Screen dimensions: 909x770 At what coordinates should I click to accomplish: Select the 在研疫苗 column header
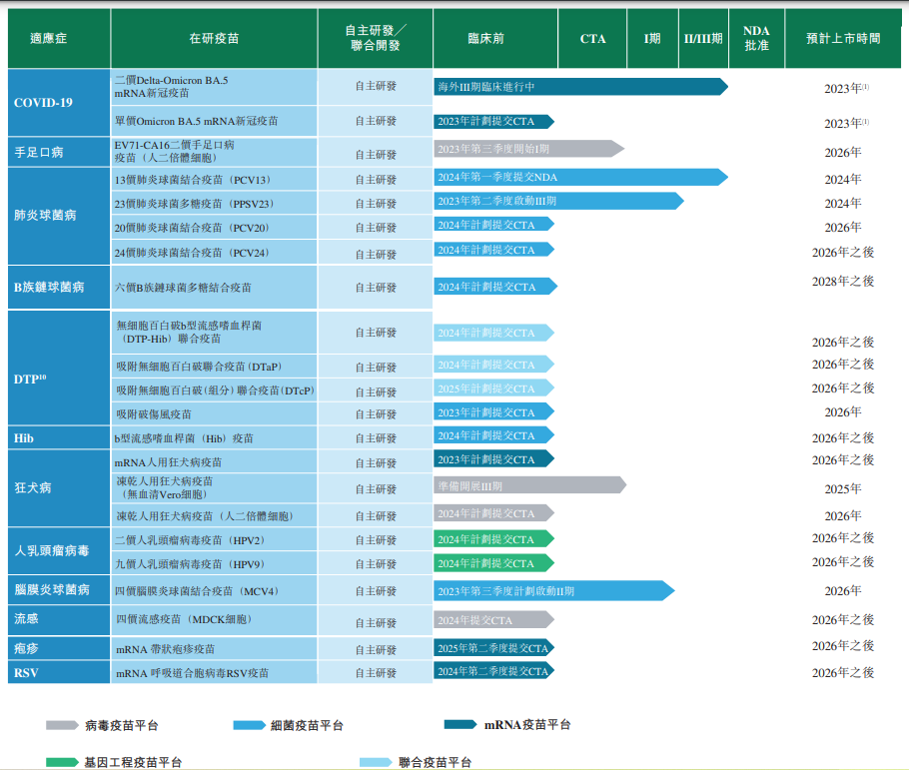214,39
